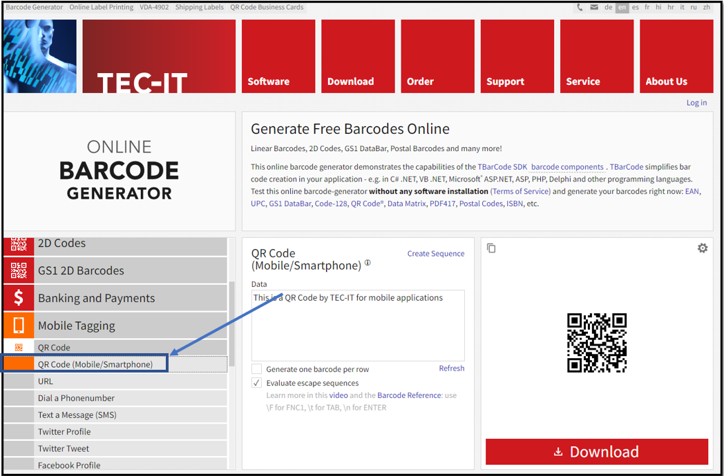The height and width of the screenshot is (476, 724).
Task: Open the PDF417 link
Action: pos(442,204)
